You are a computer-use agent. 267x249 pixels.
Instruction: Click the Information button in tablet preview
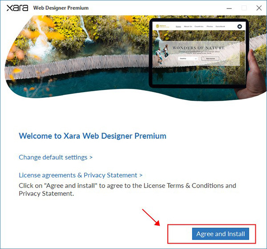pyautogui.click(x=210, y=58)
